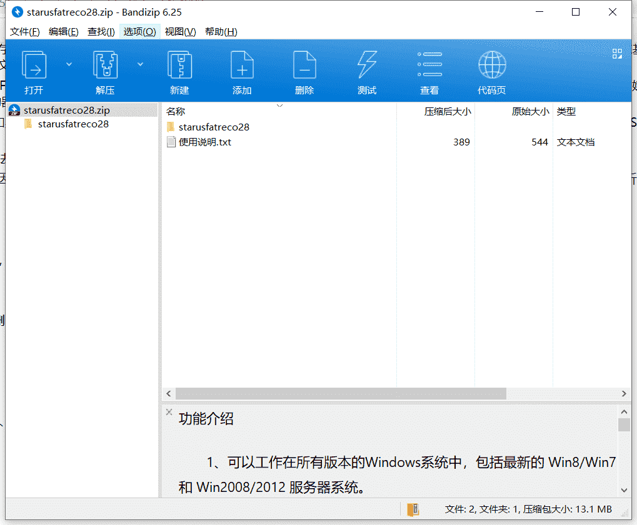
Task: Open the 文件(F) menu
Action: pos(25,32)
